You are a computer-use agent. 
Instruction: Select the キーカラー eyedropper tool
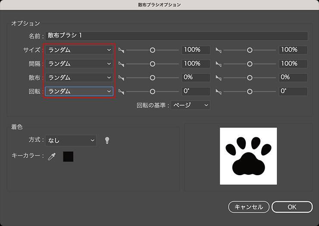[52, 156]
